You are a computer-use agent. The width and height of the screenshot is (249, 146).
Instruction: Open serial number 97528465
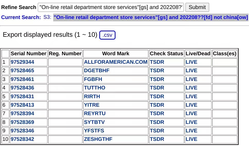[x=22, y=70]
